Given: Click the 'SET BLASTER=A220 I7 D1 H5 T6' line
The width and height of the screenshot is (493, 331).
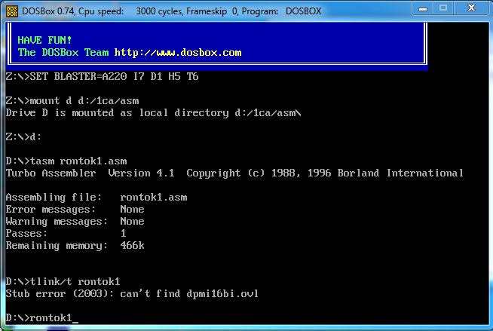Looking at the screenshot, I should (x=103, y=76).
